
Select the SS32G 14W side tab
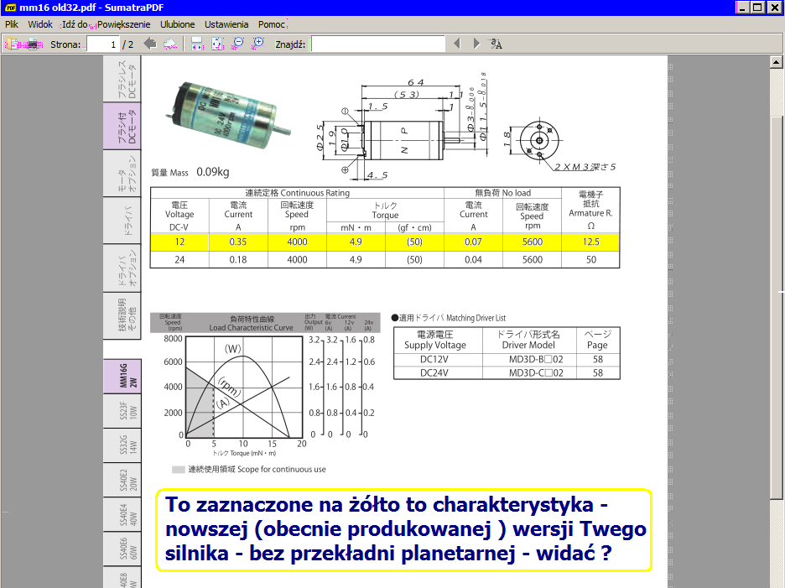pyautogui.click(x=122, y=445)
